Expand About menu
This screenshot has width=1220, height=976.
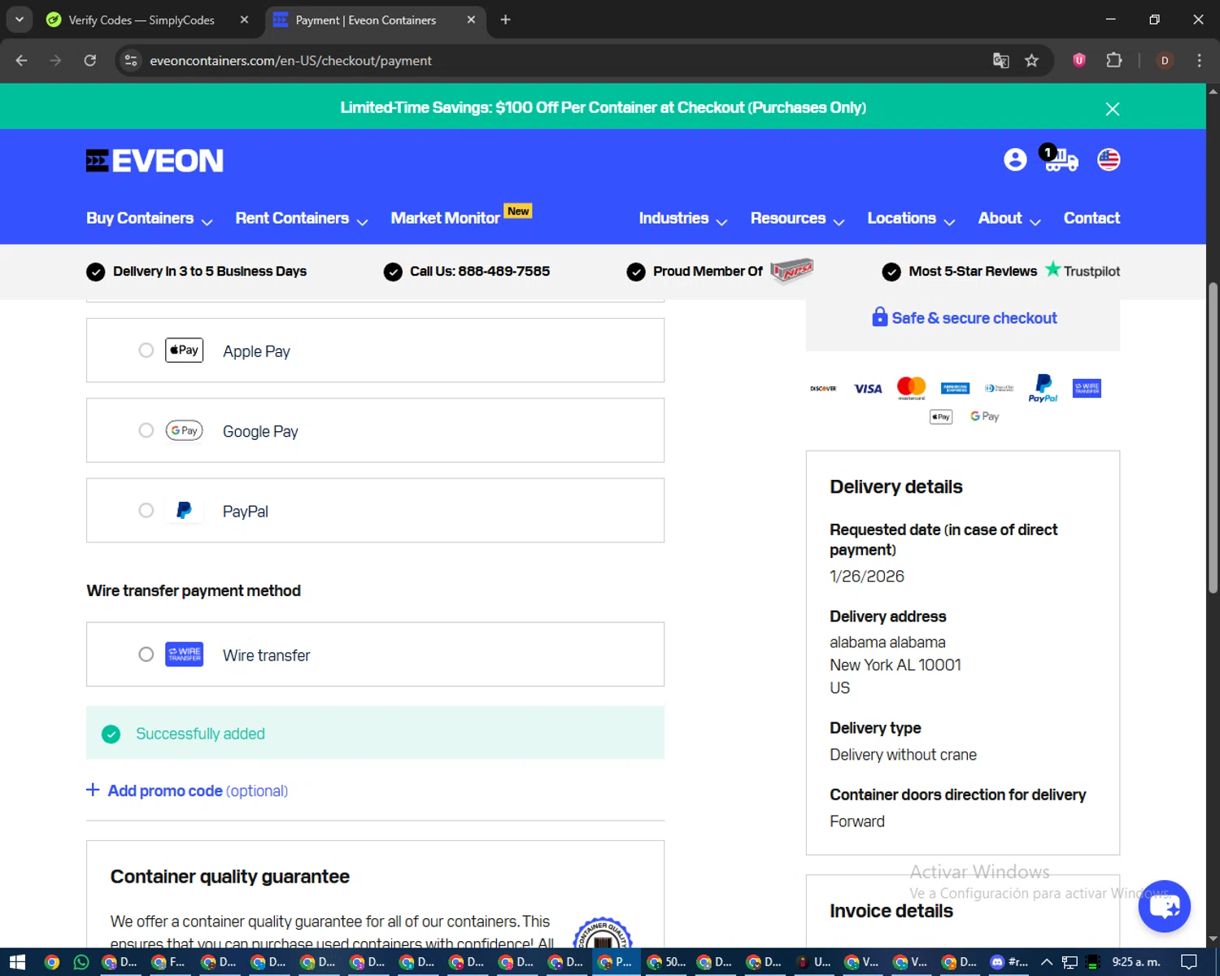pos(1009,219)
